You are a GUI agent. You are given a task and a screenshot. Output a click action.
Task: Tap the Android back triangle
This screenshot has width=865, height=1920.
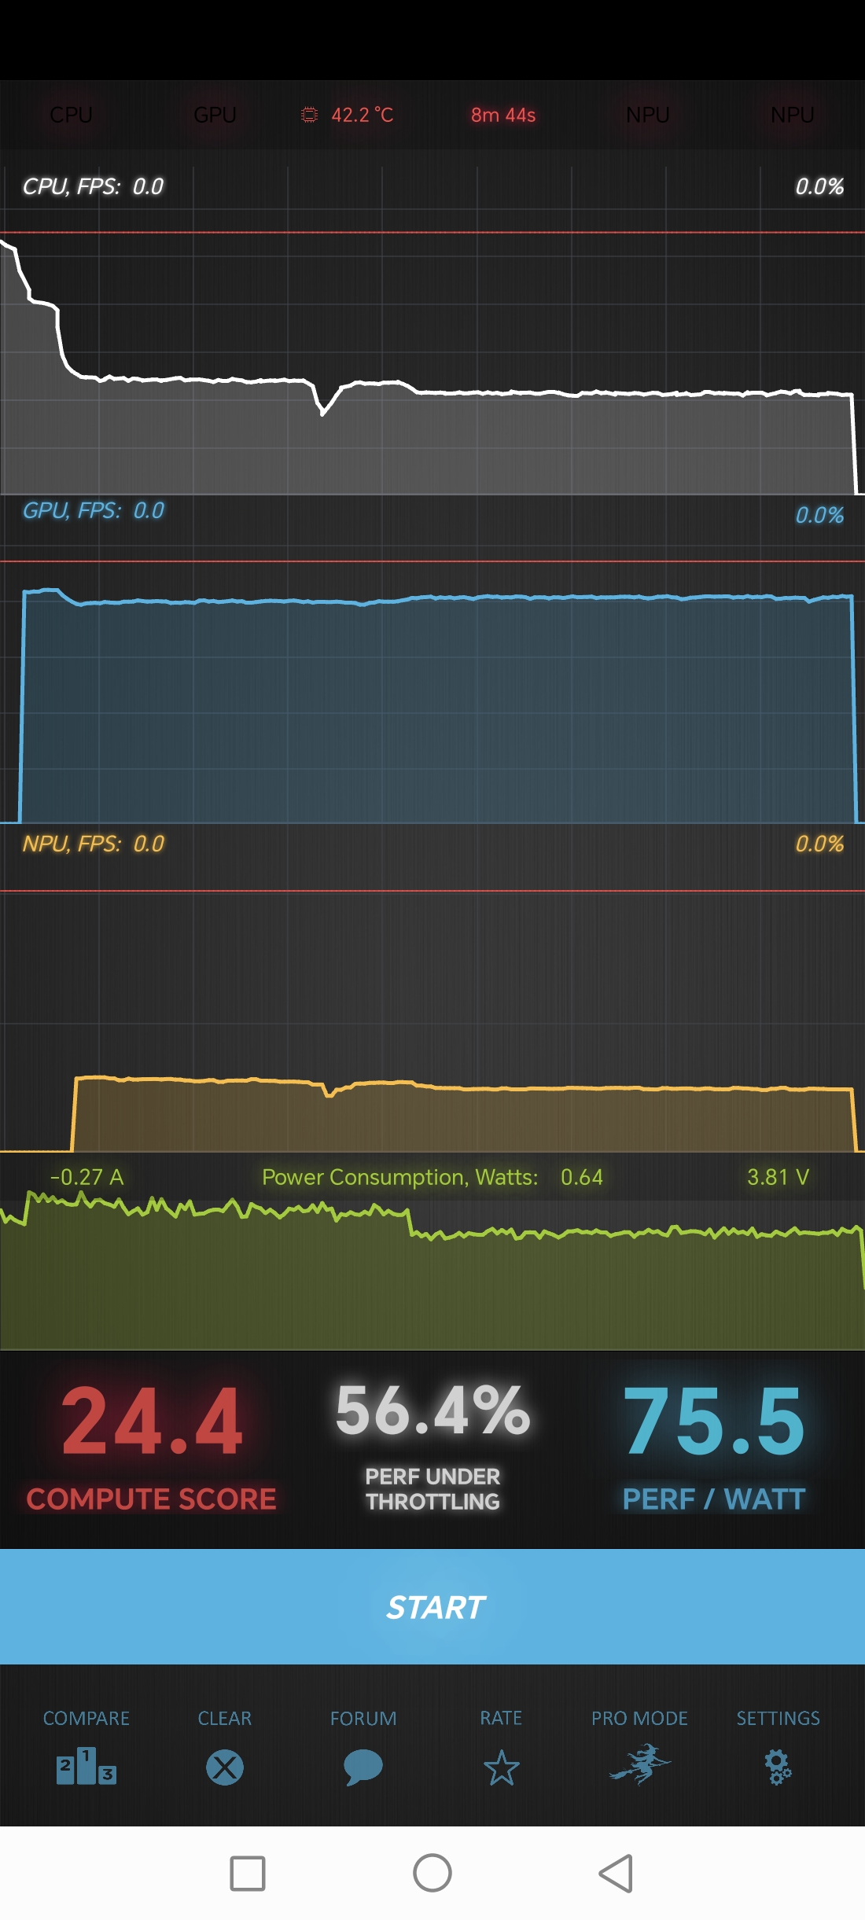616,1873
